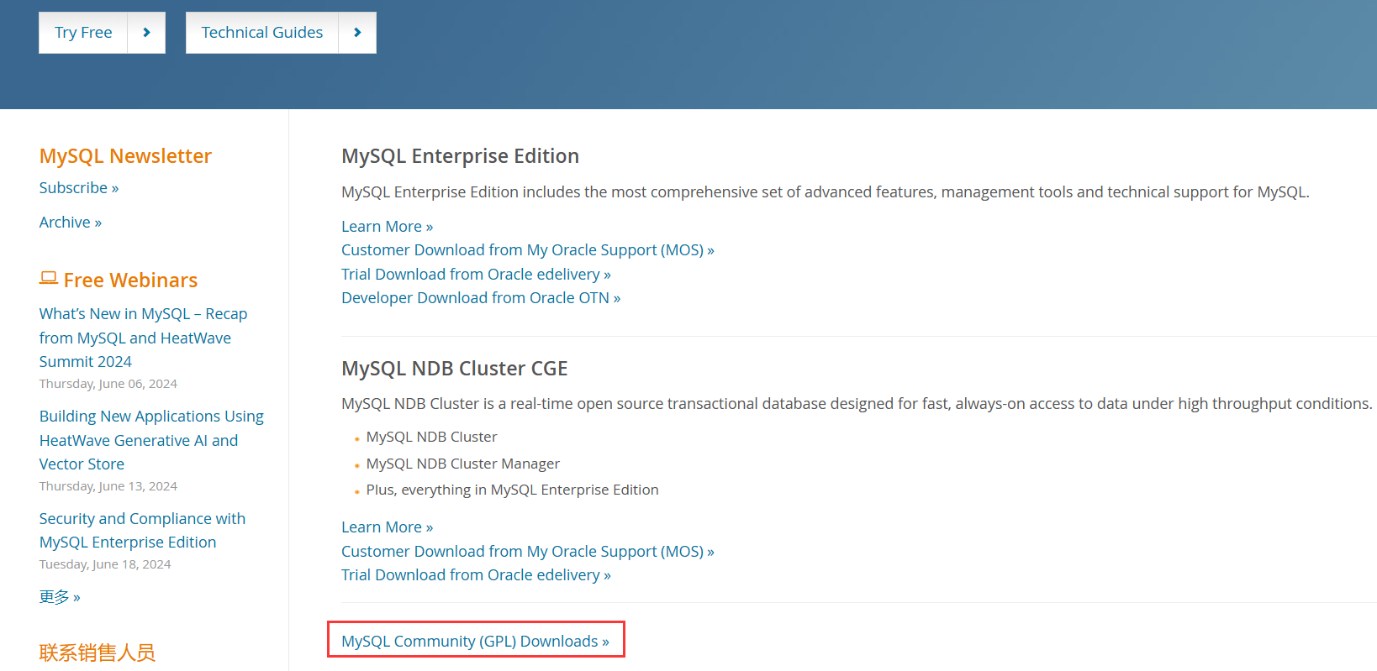Open Customer Download MOS under NDB Cluster CGE
Viewport: 1377px width, 671px height.
pos(528,552)
